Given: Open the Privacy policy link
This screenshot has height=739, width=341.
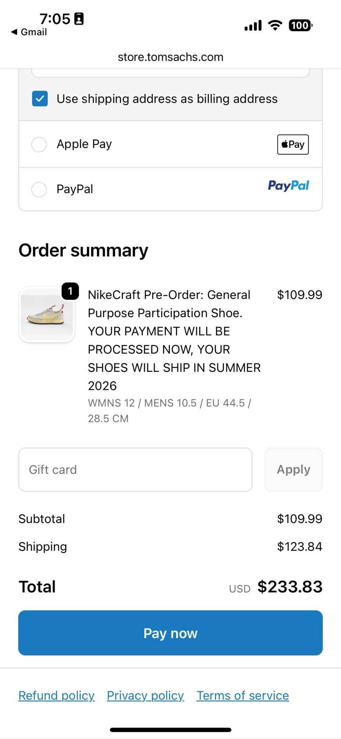Looking at the screenshot, I should click(x=145, y=695).
